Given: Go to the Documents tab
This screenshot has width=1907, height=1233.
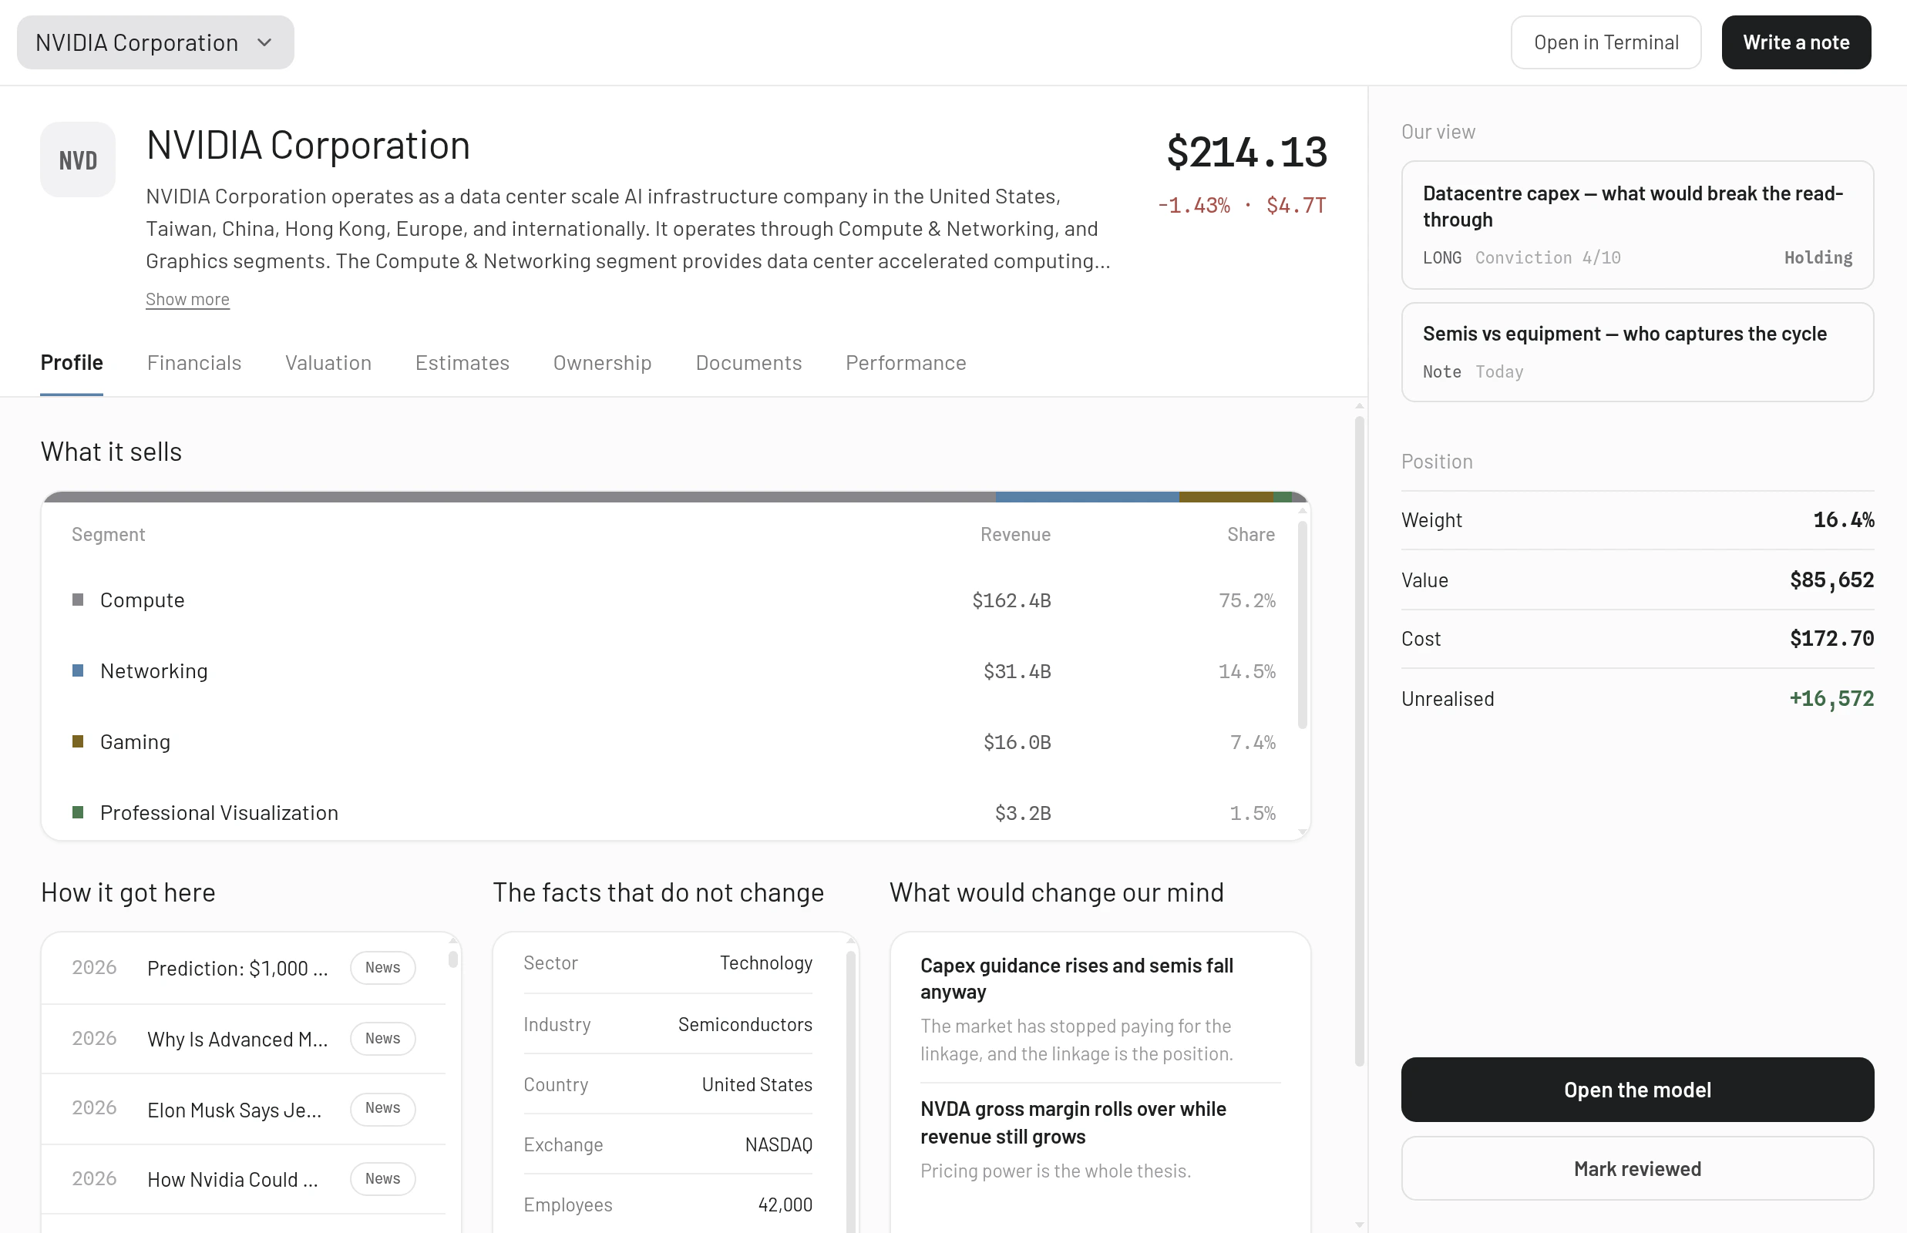Looking at the screenshot, I should coord(748,364).
